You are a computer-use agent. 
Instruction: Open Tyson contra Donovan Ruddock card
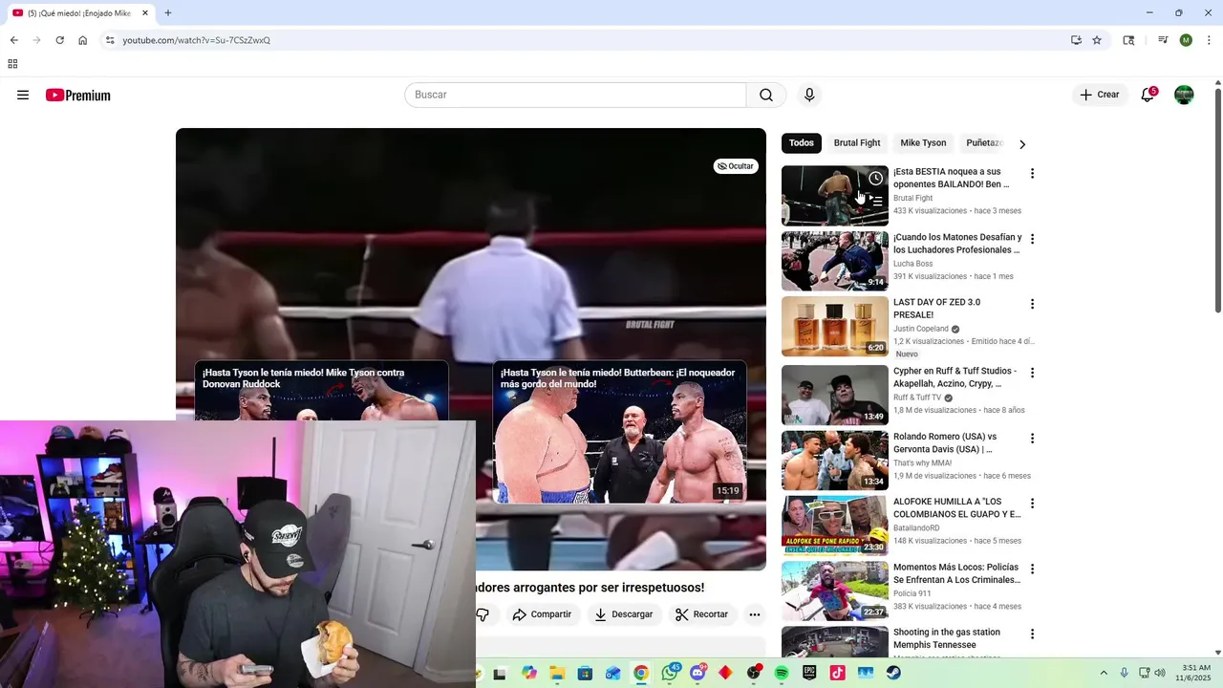click(321, 390)
